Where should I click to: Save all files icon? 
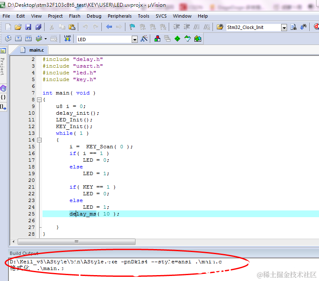point(38,27)
